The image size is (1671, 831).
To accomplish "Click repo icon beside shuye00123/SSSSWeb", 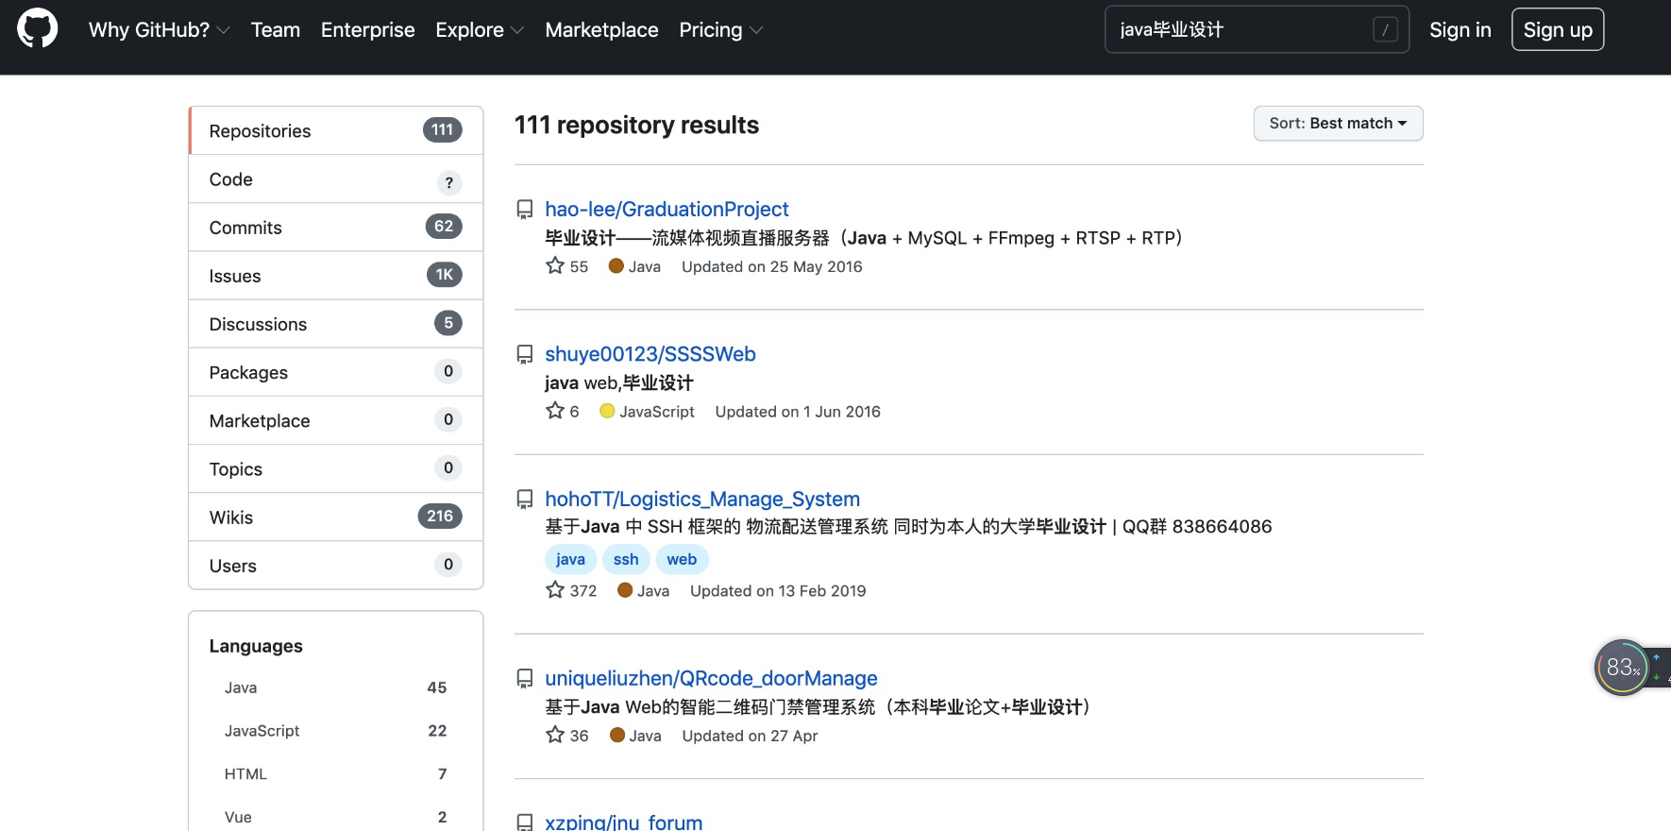I will point(525,354).
